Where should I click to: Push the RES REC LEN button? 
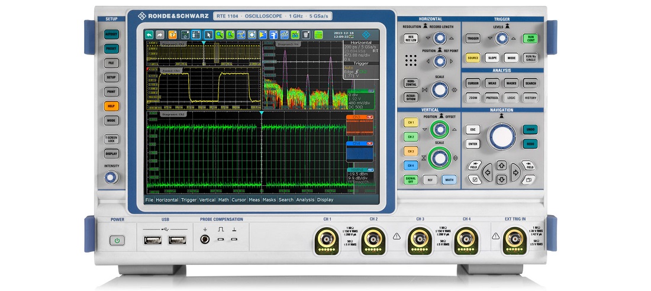click(411, 38)
